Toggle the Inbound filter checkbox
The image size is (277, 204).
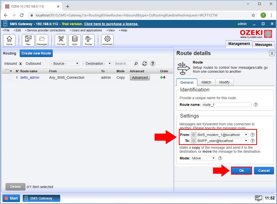[x=20, y=64]
